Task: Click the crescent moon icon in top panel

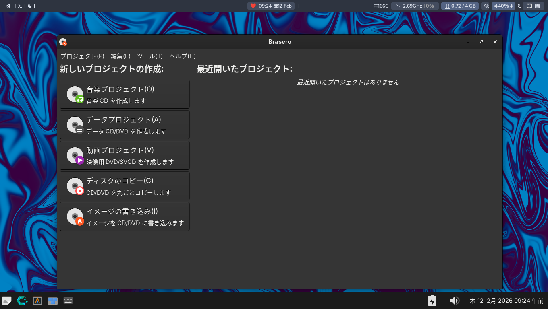Action: point(30,6)
